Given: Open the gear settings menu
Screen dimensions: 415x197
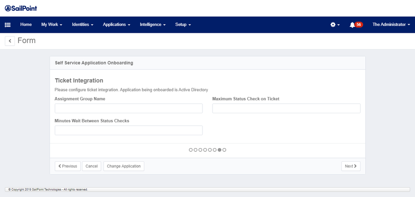Looking at the screenshot, I should tap(335, 25).
